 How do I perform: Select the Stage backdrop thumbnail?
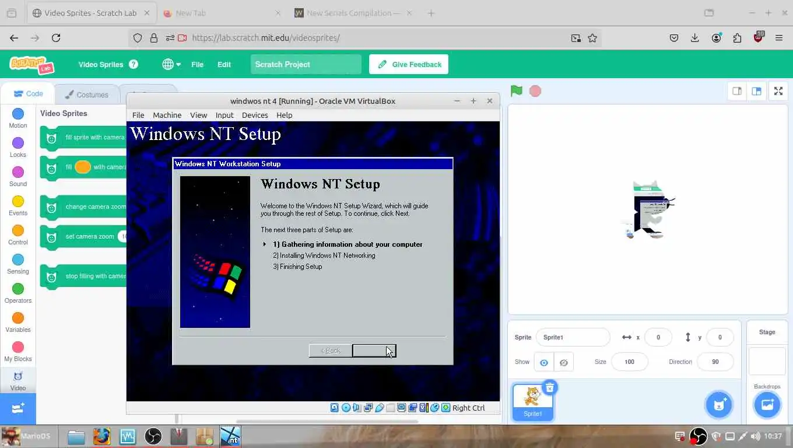pos(767,361)
